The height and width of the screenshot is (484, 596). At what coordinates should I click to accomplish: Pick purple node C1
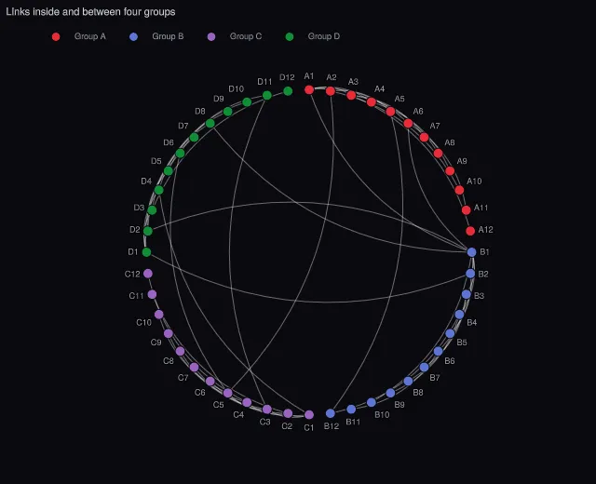(x=309, y=415)
